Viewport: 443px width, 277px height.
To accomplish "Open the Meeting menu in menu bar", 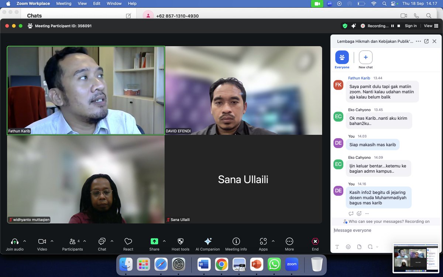I will click(64, 4).
